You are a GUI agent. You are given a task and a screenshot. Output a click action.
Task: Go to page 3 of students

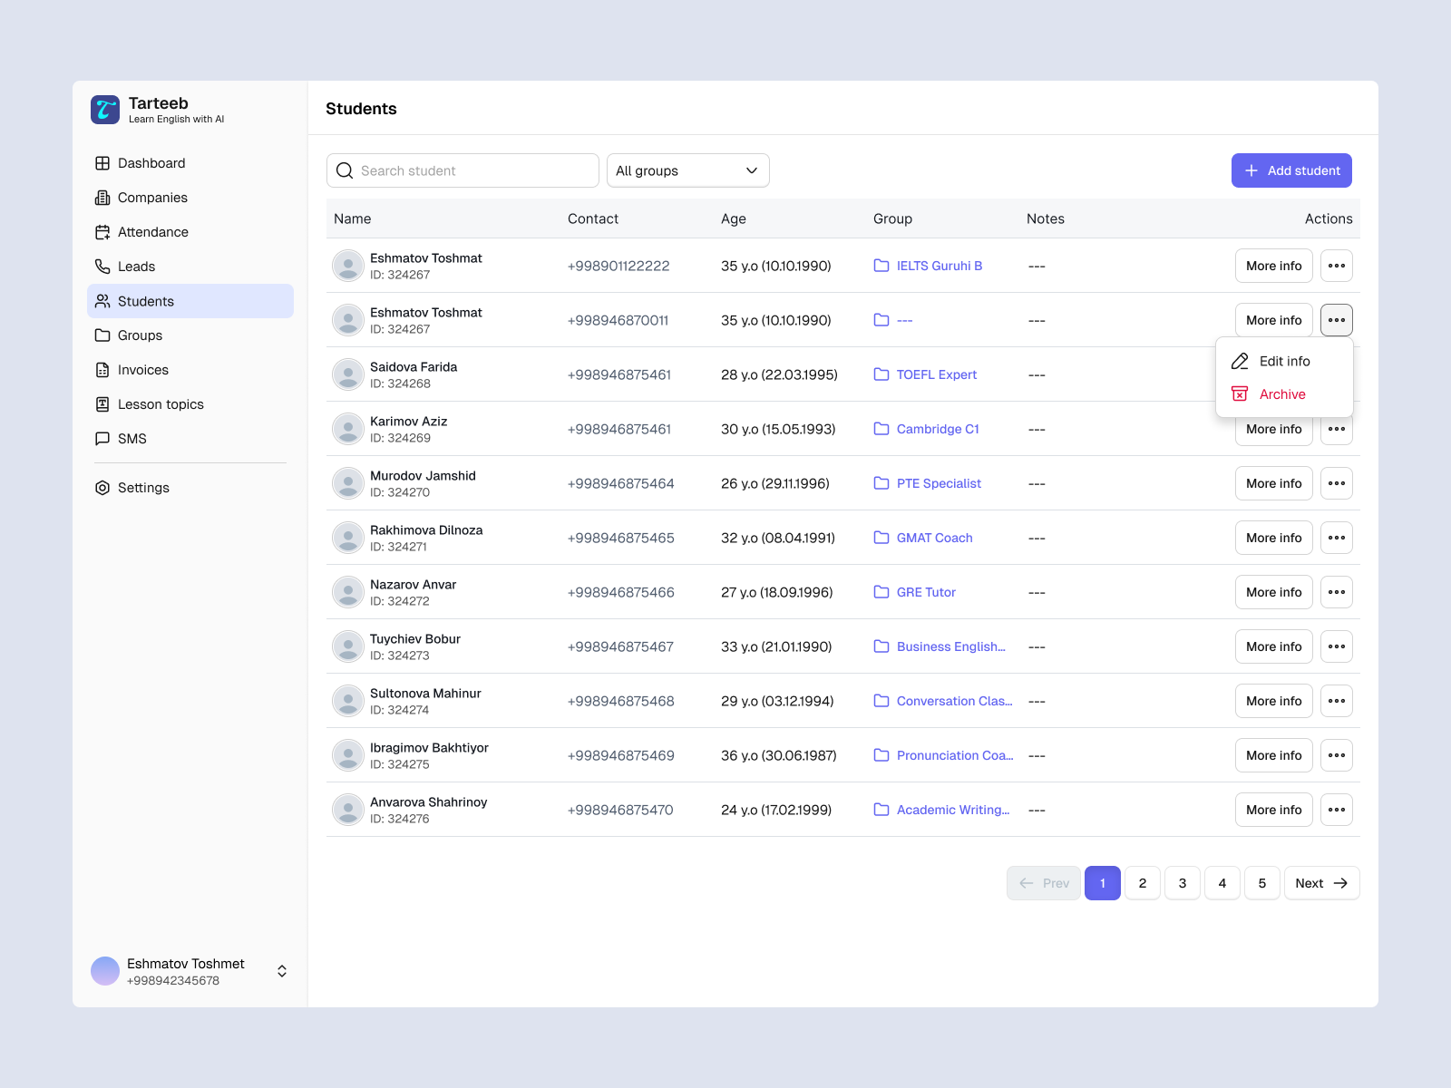[x=1182, y=882]
